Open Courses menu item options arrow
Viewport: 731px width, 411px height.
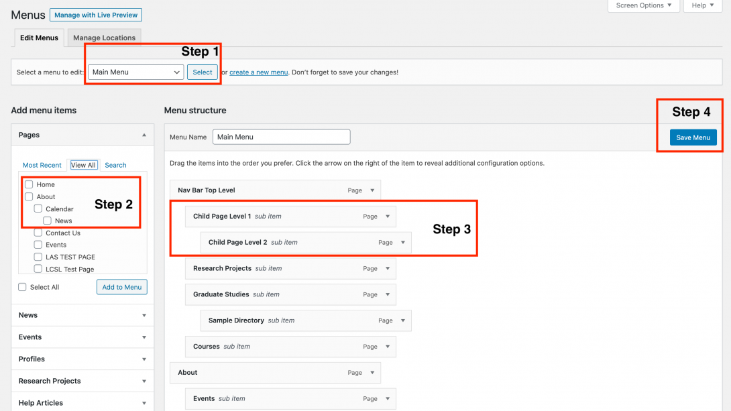click(388, 347)
